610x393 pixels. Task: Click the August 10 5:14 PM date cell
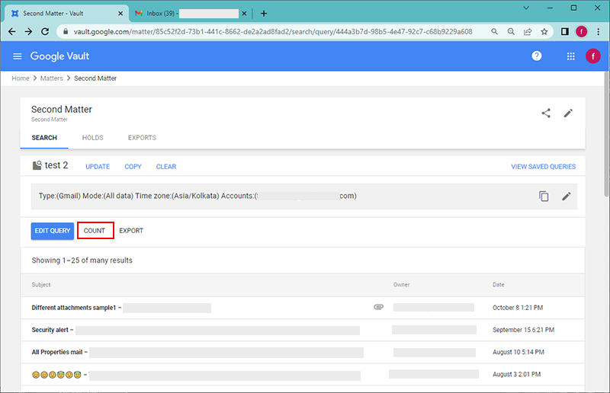[518, 352]
